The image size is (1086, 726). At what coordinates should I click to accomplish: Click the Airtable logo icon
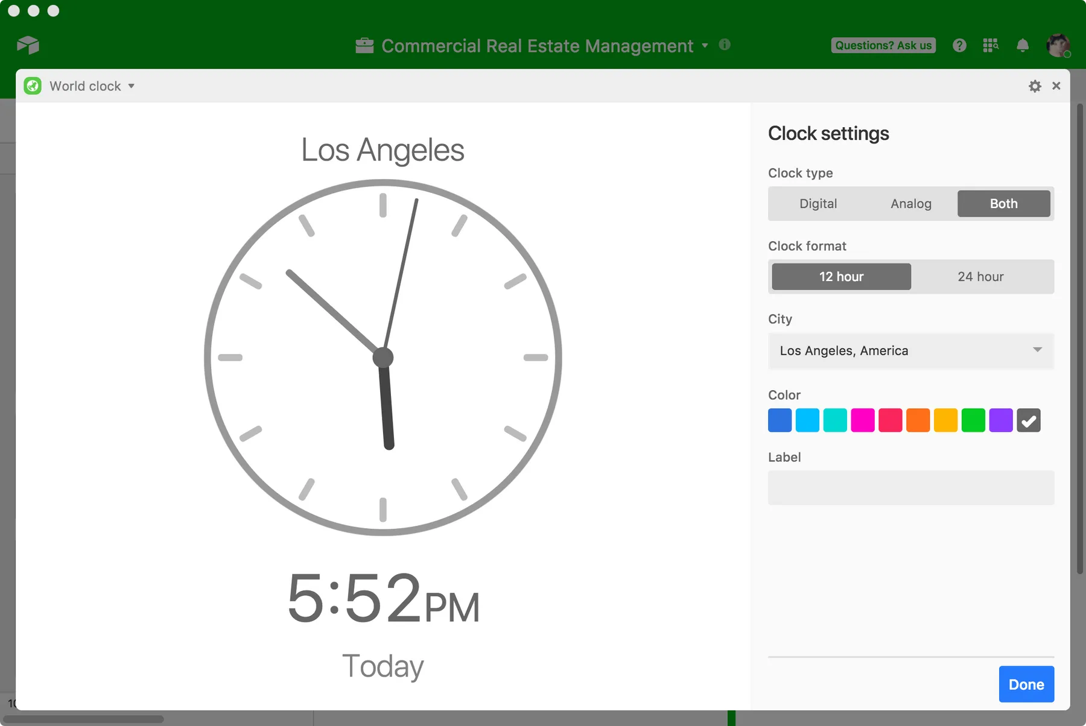coord(28,45)
